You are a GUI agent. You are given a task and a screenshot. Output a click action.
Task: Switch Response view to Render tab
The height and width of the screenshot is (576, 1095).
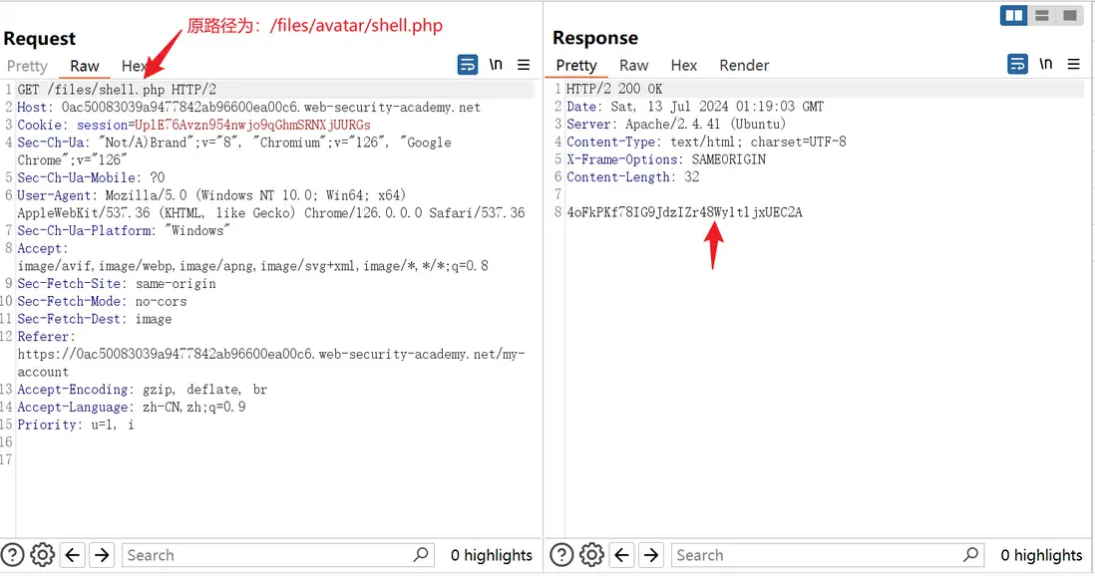744,66
